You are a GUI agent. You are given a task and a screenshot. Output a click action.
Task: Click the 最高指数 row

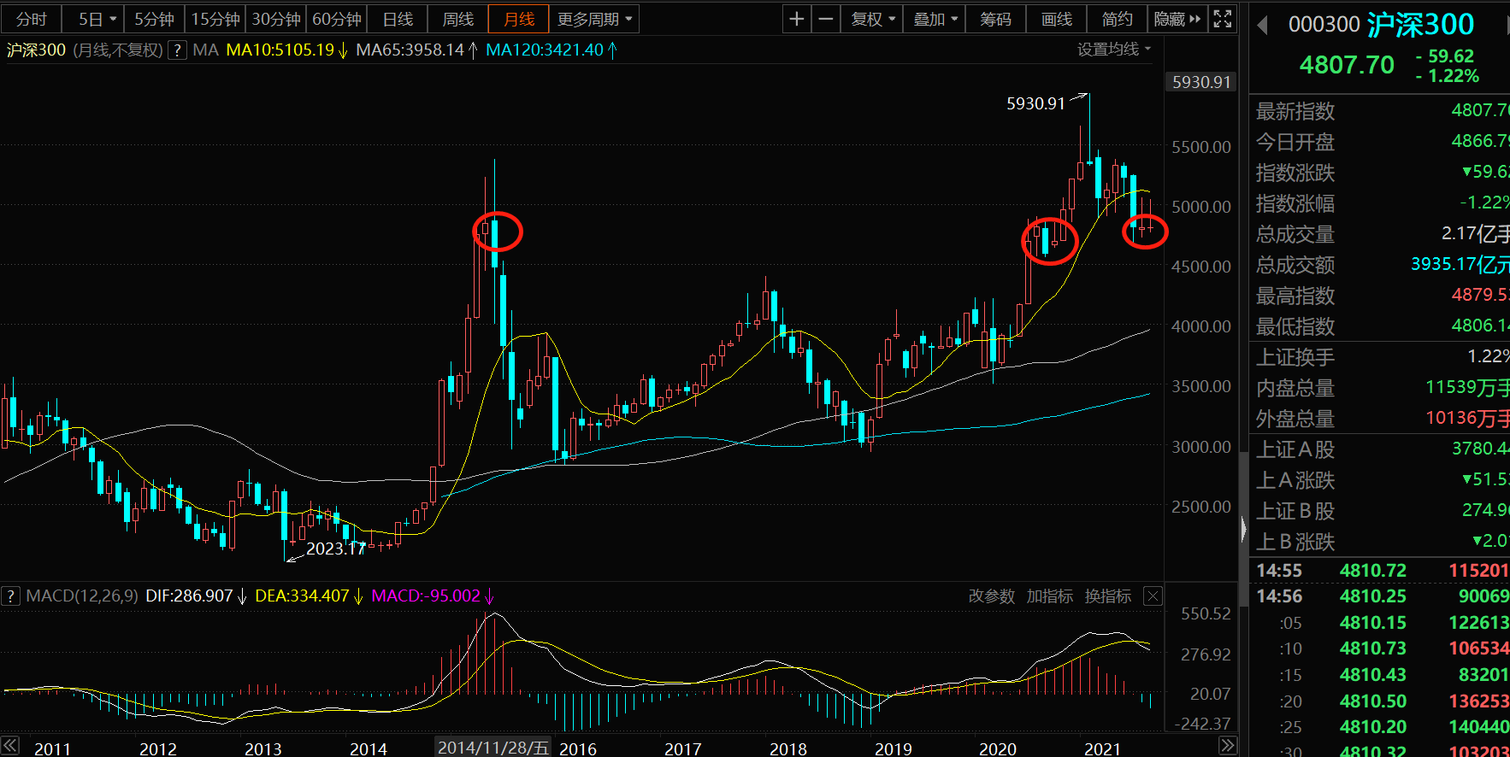click(x=1380, y=296)
